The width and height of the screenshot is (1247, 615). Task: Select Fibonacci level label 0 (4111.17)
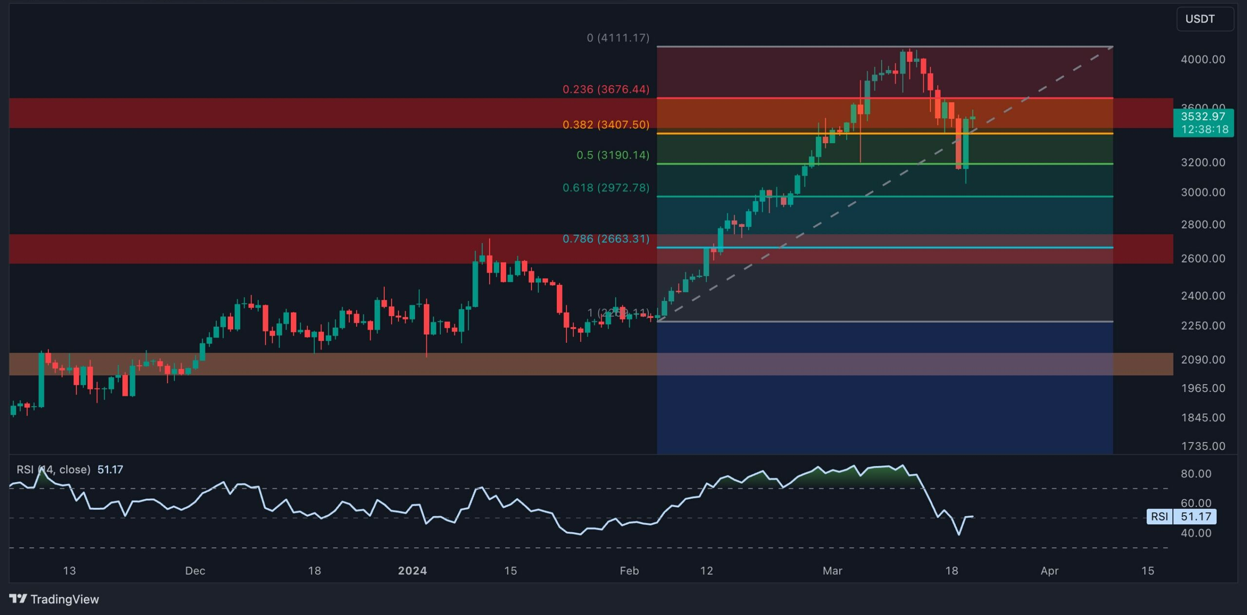618,37
